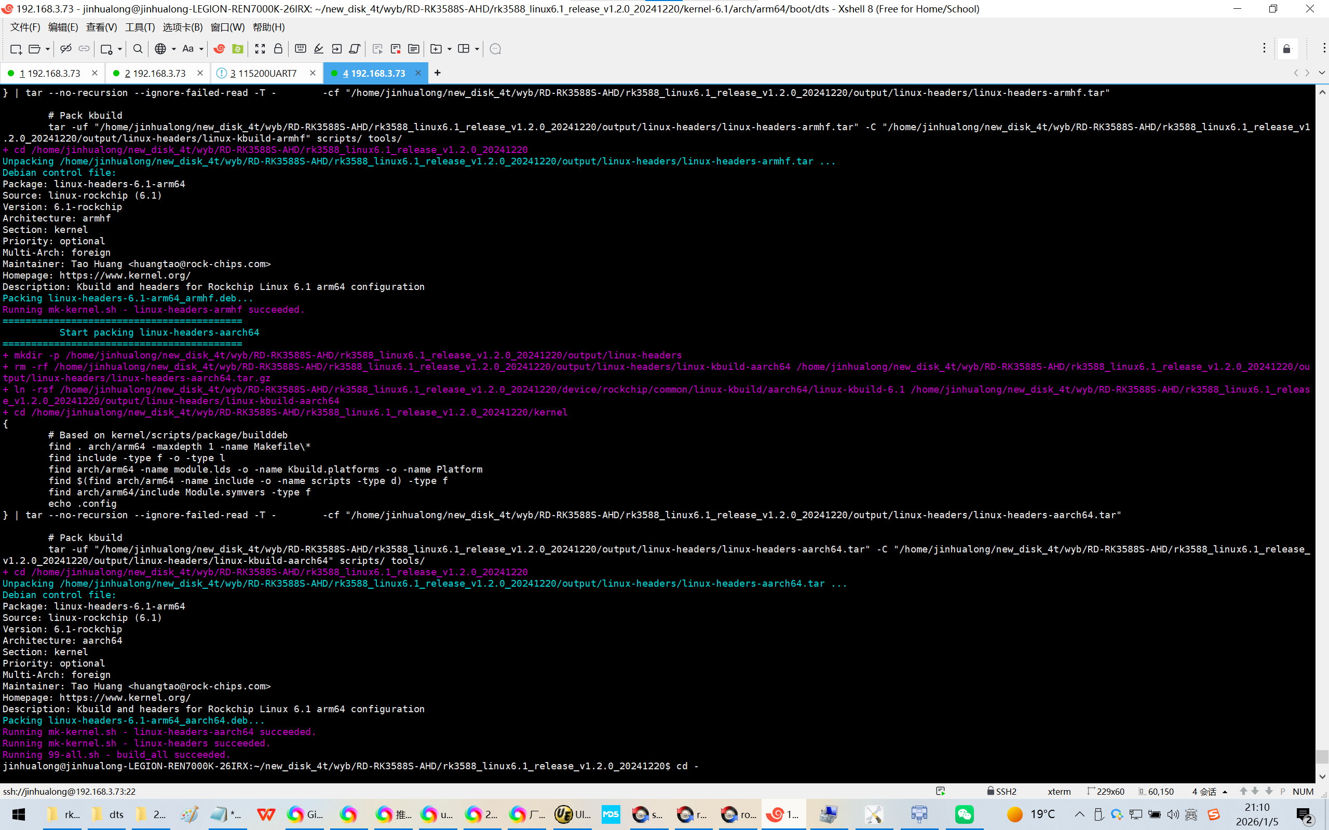Screen dimensions: 1329x830
Task: Open the 4 会话 sessions list arrow
Action: pos(1225,792)
